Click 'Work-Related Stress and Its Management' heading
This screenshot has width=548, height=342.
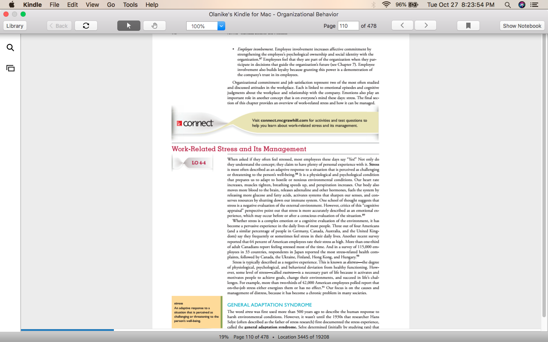click(239, 149)
